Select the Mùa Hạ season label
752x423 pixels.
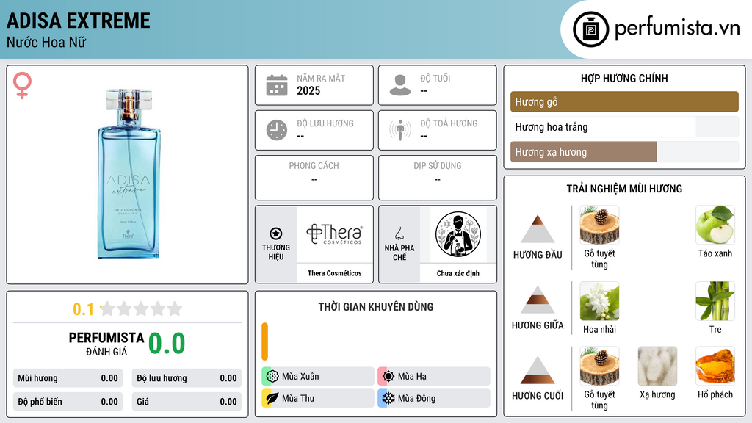pos(412,377)
